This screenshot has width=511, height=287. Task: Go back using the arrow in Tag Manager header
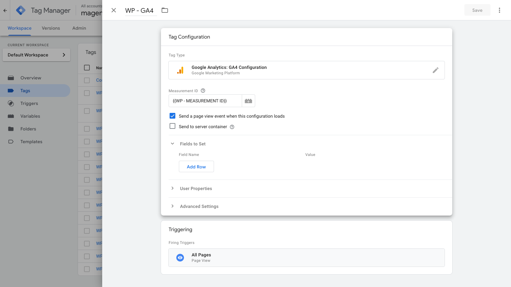coord(5,10)
